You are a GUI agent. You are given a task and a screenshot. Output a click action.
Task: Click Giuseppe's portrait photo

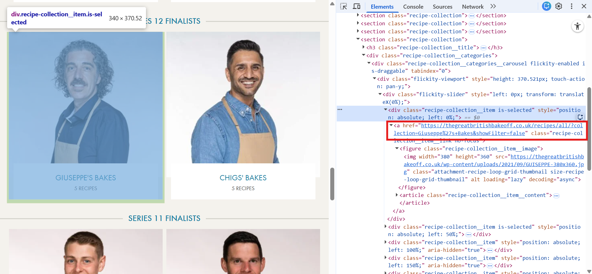pos(86,98)
